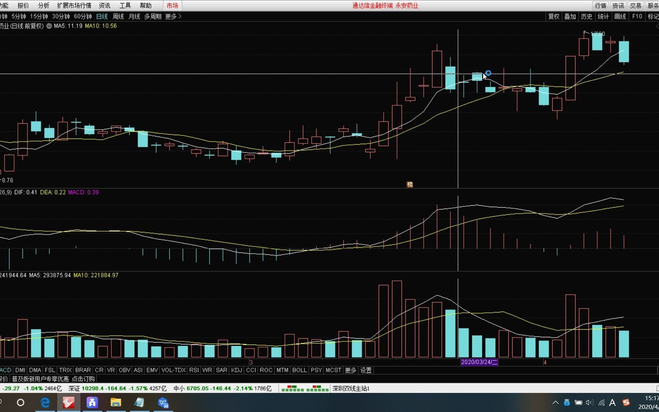Click the 叠加 overlay button

click(570, 16)
